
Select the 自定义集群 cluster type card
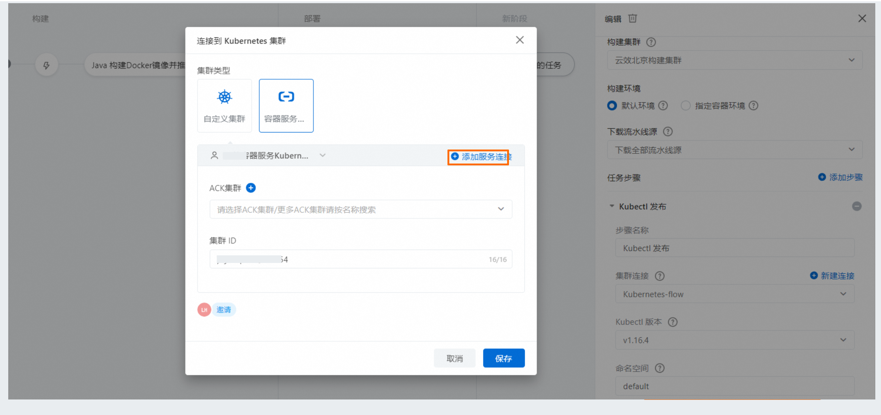pos(224,105)
